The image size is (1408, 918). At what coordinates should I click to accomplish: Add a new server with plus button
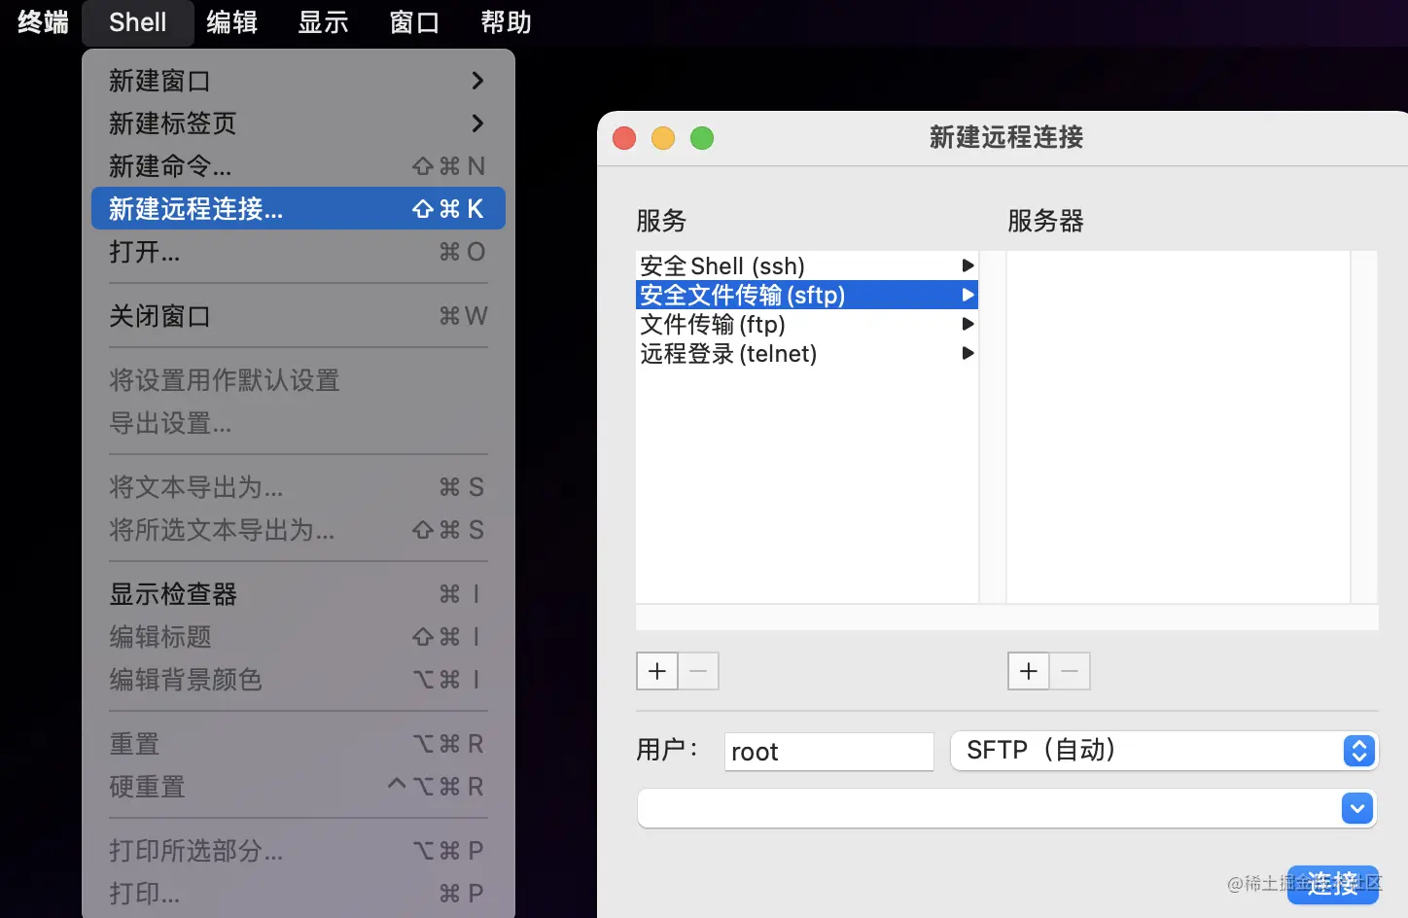coord(1029,671)
